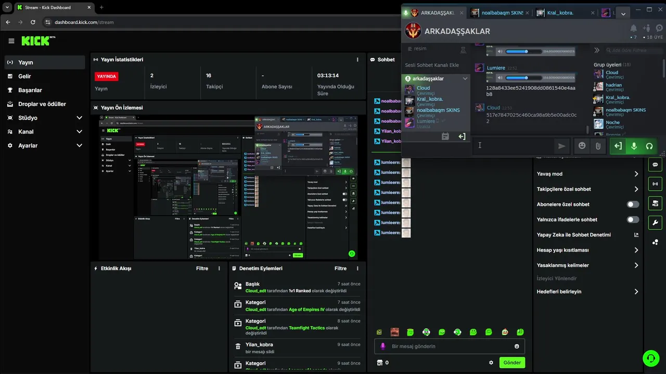Image resolution: width=666 pixels, height=374 pixels.
Task: Click Sesli Sohbet Kanalı Ekle
Action: pyautogui.click(x=432, y=65)
